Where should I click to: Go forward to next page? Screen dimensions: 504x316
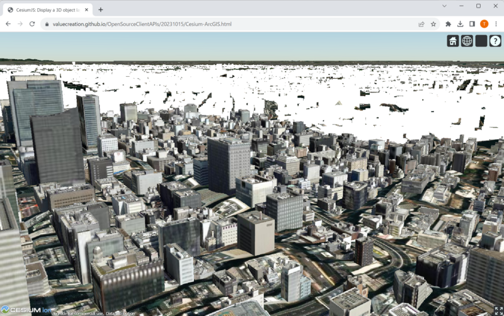(x=20, y=24)
